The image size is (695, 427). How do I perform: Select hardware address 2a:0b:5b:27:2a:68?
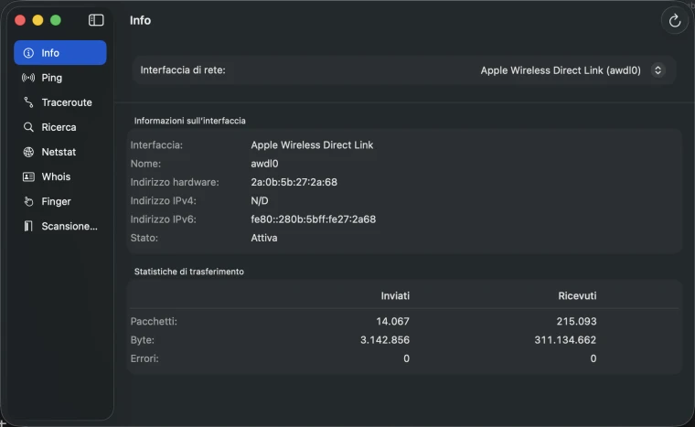pos(294,182)
